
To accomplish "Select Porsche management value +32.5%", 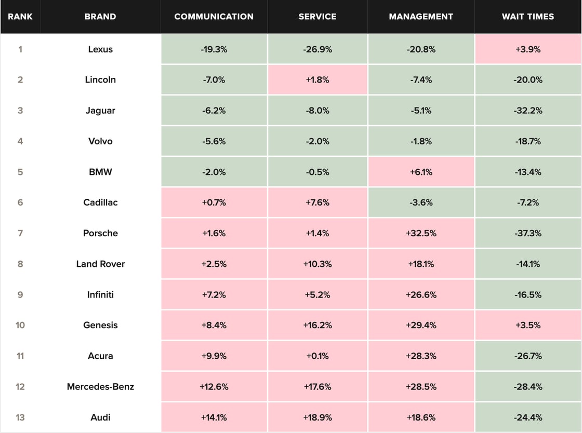I will tap(421, 233).
